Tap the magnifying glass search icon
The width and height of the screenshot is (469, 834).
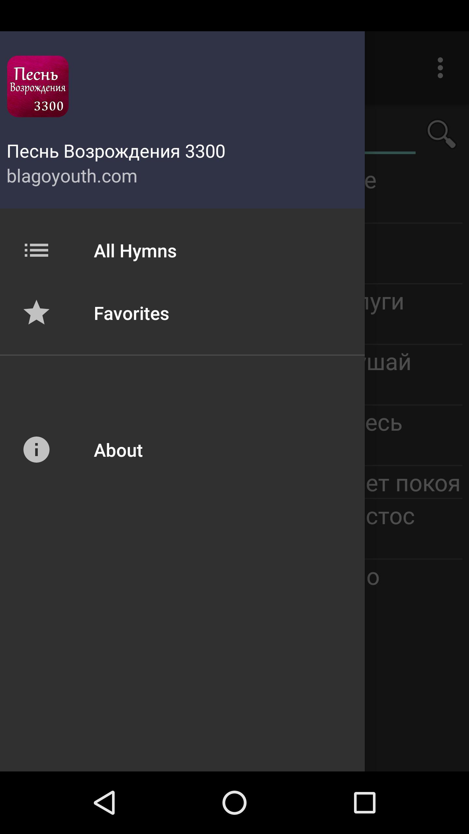tap(441, 134)
